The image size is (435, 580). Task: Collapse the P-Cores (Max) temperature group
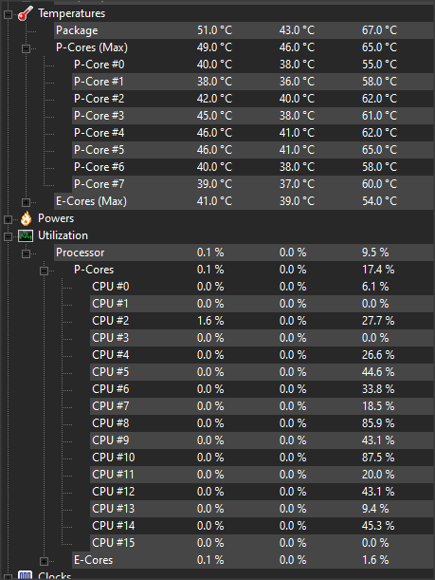(x=26, y=48)
